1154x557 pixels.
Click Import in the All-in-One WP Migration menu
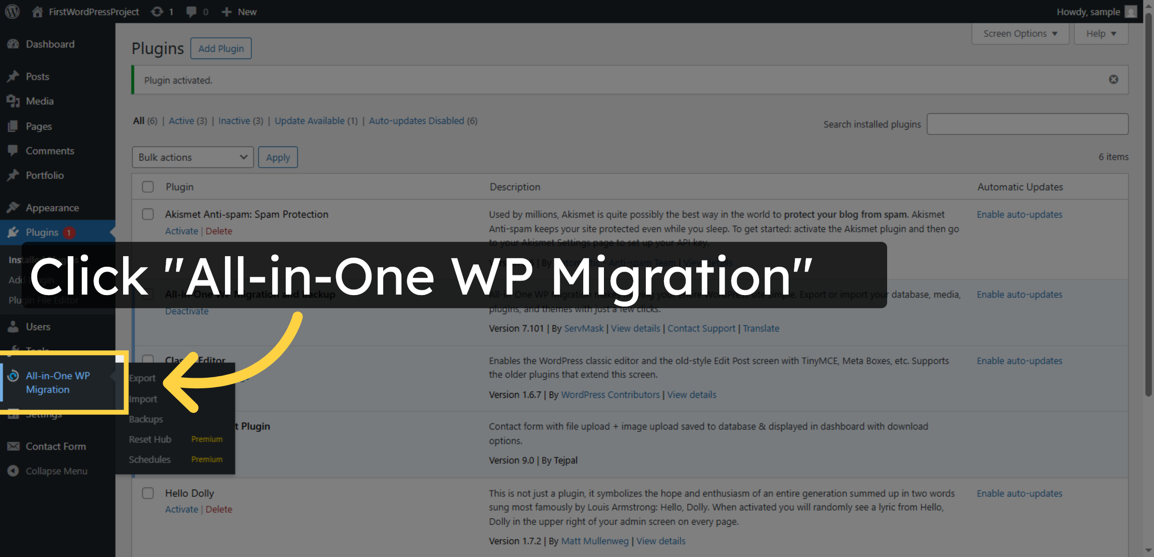click(x=142, y=398)
